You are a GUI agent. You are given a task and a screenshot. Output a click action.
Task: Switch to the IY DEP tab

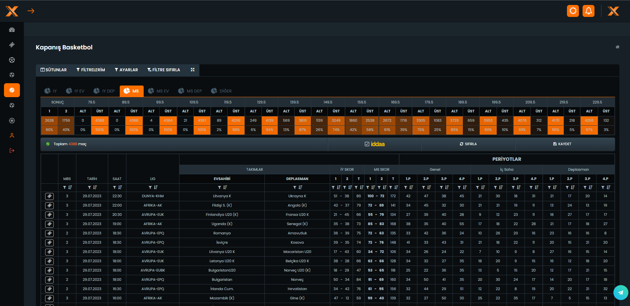(104, 91)
